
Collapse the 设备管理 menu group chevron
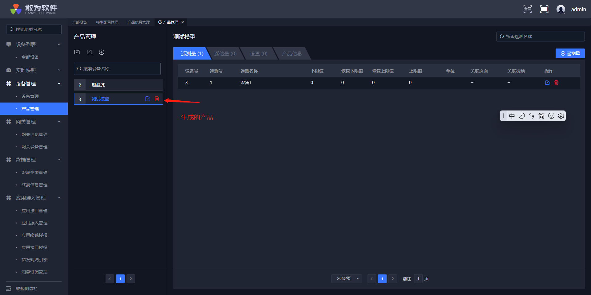[x=59, y=83]
